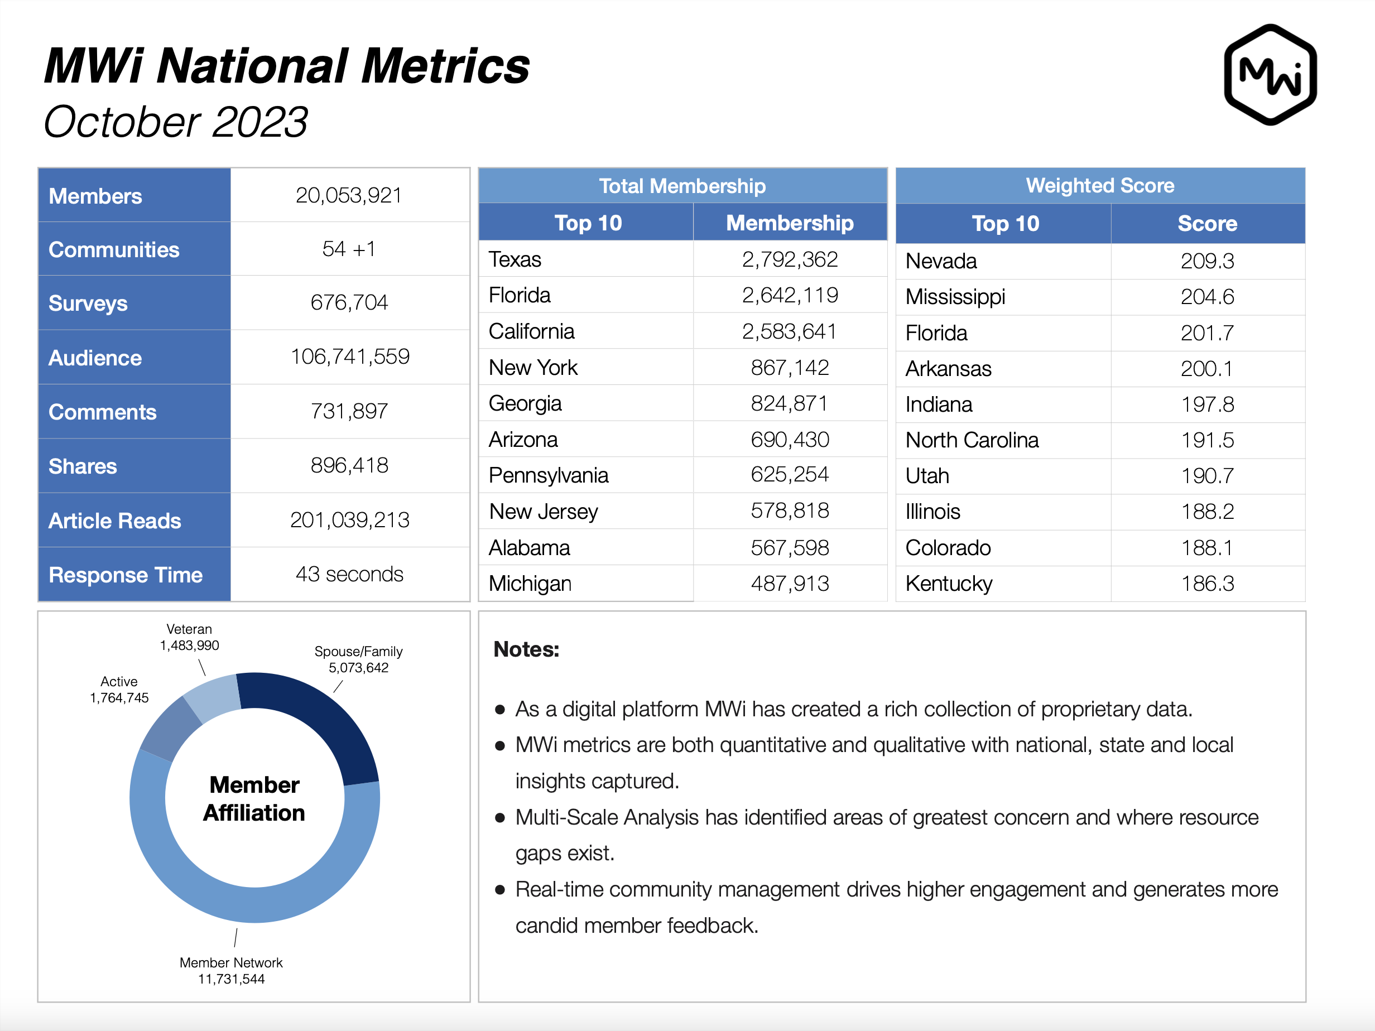Click the value 201,039,213
Screen dimensions: 1375x1031
350,519
